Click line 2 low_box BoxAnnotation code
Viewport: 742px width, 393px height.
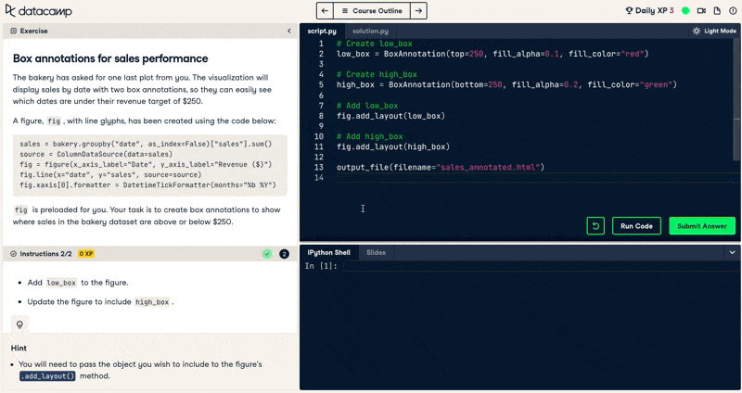coord(493,54)
